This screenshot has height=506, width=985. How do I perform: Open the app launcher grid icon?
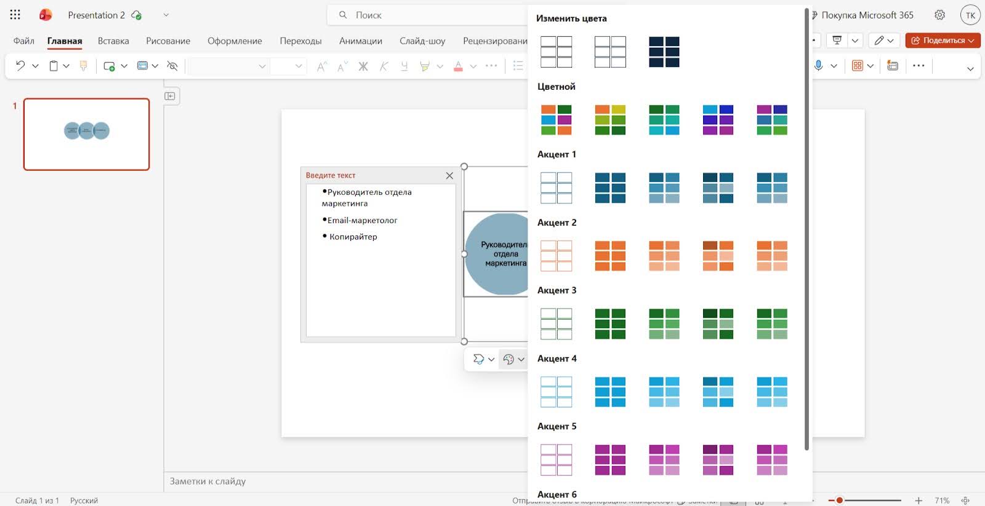15,15
